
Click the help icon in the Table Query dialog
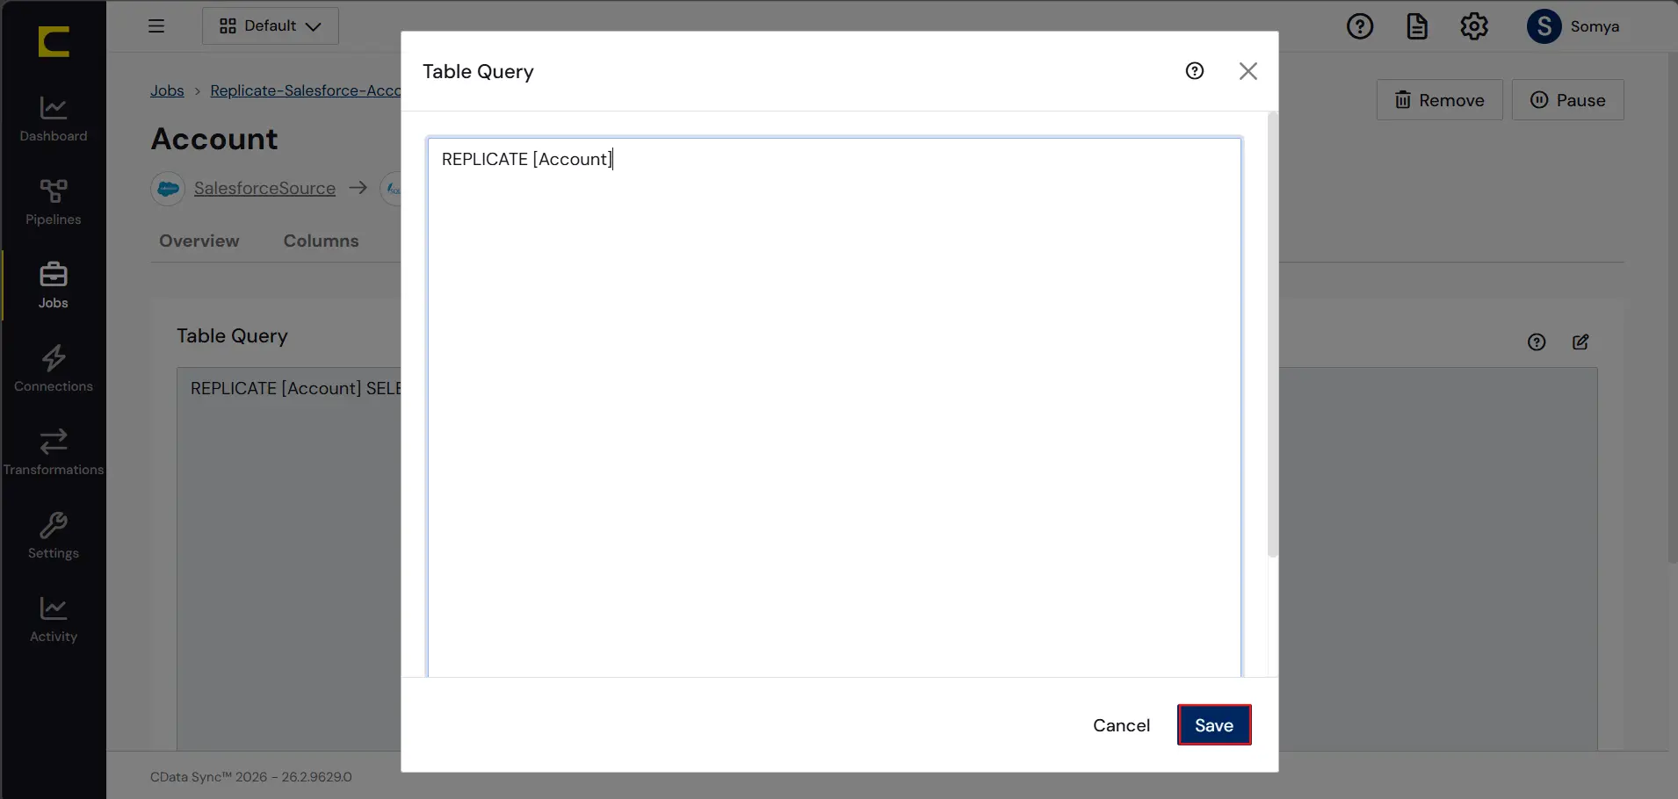click(x=1195, y=71)
